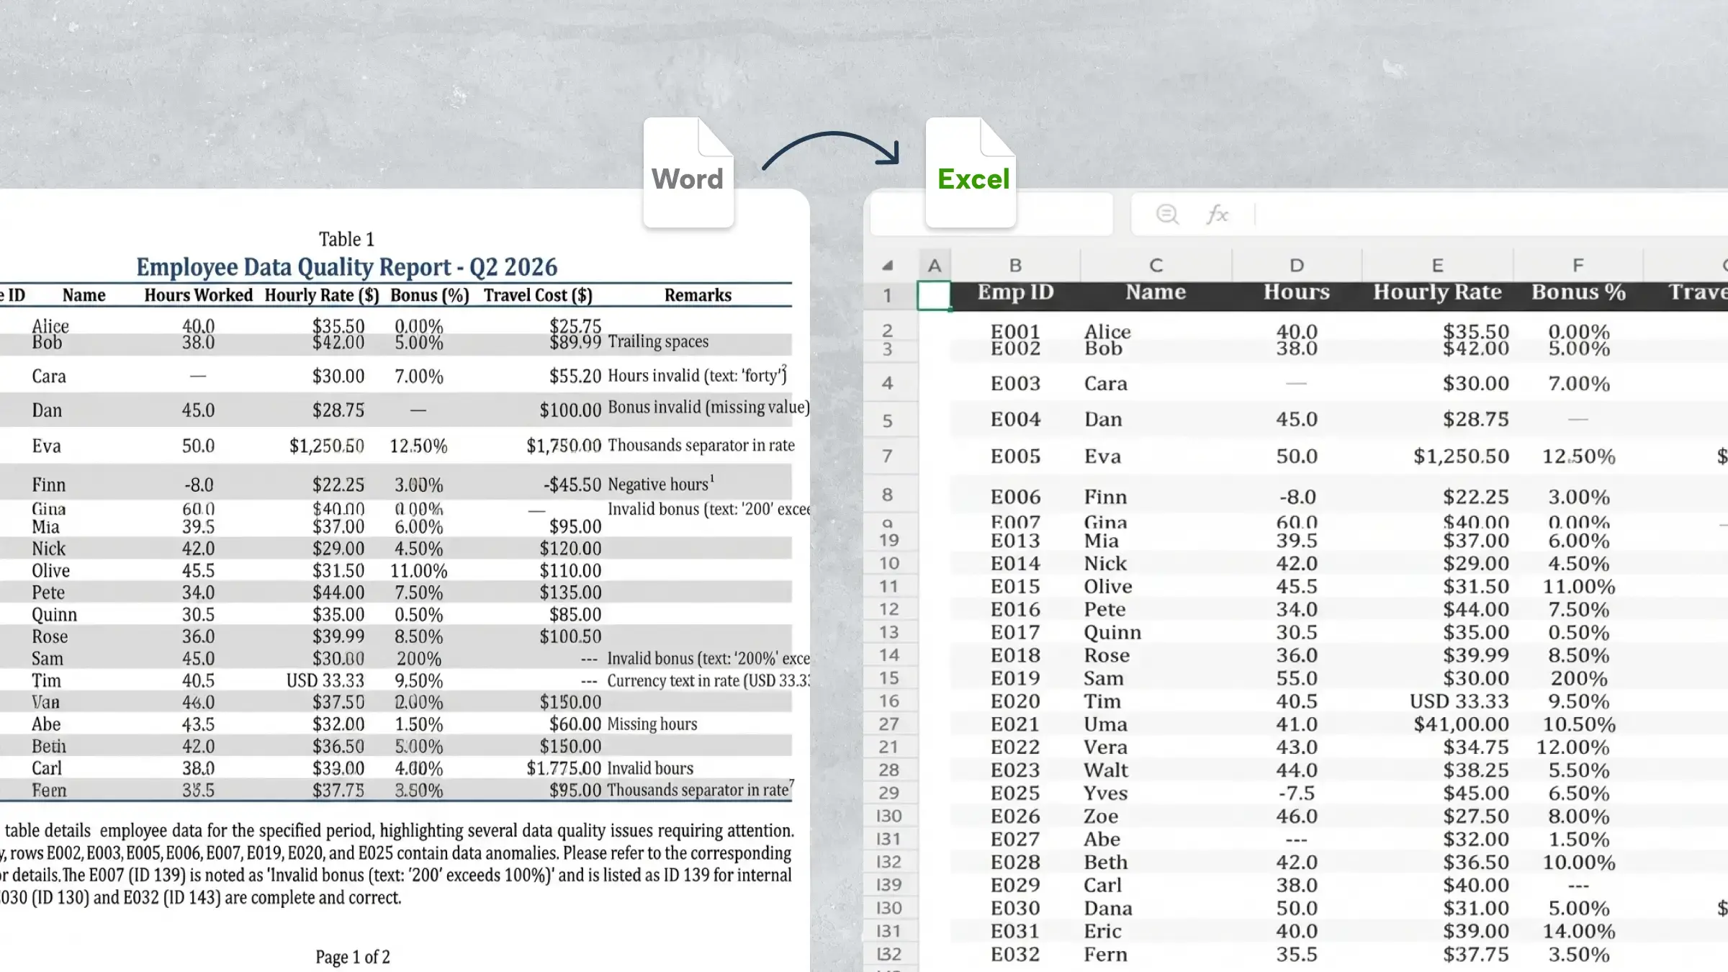The width and height of the screenshot is (1728, 972).
Task: Click the Word file icon
Action: [x=688, y=173]
